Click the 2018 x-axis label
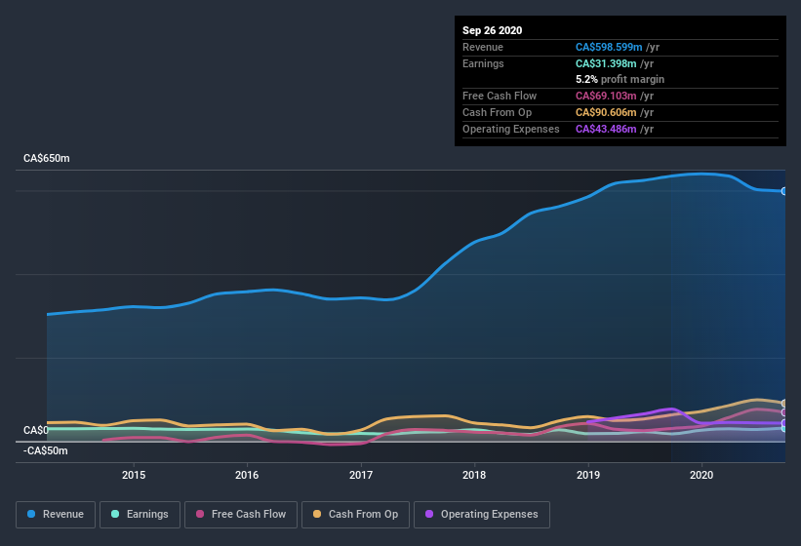The width and height of the screenshot is (801, 546). (x=474, y=475)
